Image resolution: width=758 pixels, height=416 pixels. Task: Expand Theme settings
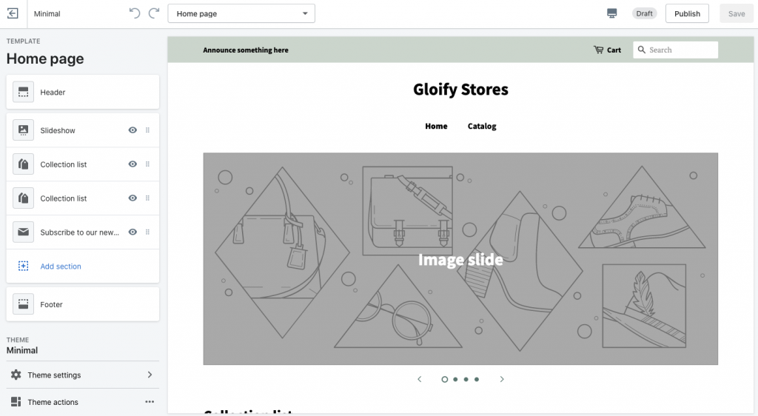click(83, 375)
